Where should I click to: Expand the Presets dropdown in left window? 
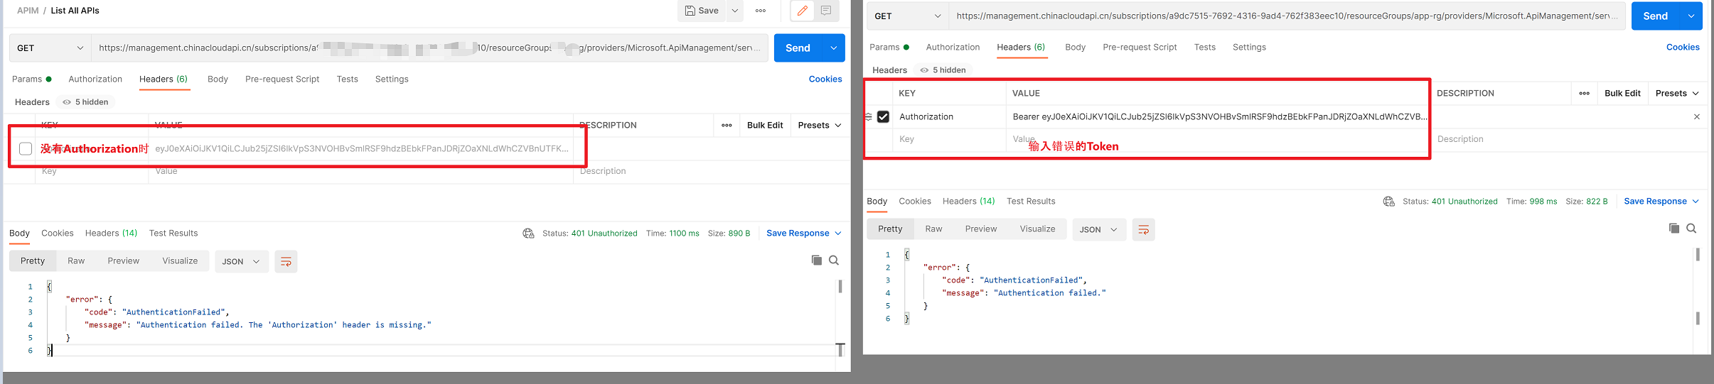tap(819, 126)
